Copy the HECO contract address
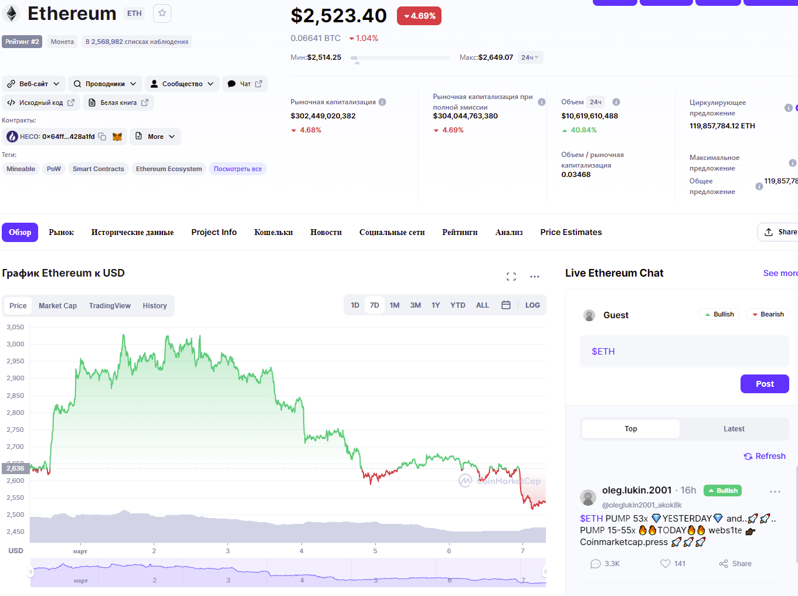 [x=102, y=137]
